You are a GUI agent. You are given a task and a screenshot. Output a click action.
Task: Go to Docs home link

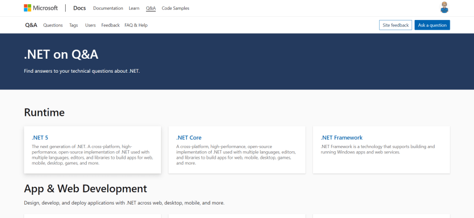[x=80, y=8]
